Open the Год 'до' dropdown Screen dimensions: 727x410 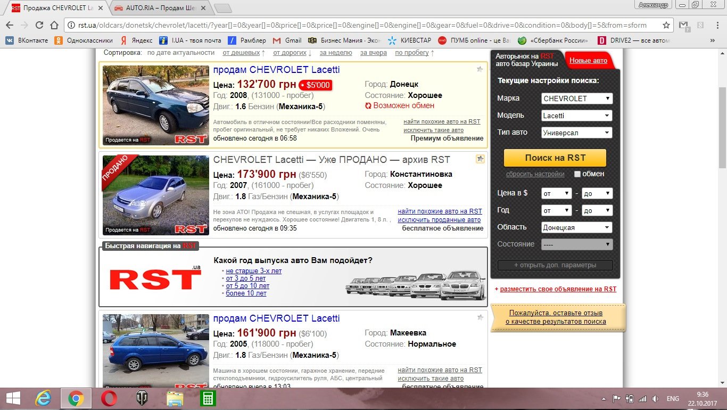tap(597, 210)
